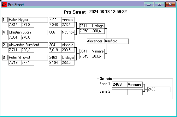Select Alexander Burefjord name field in seed list
The height and width of the screenshot is (117, 177).
point(28,45)
